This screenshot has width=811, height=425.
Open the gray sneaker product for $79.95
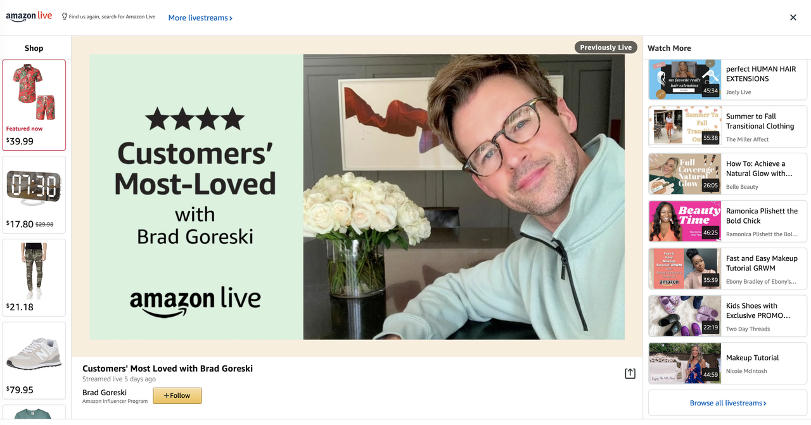[x=34, y=360]
